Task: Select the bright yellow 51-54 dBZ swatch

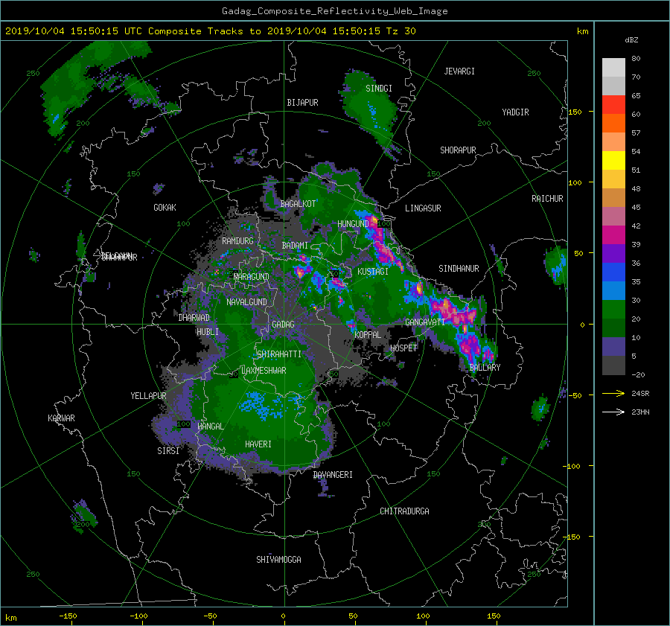Action: [613, 160]
